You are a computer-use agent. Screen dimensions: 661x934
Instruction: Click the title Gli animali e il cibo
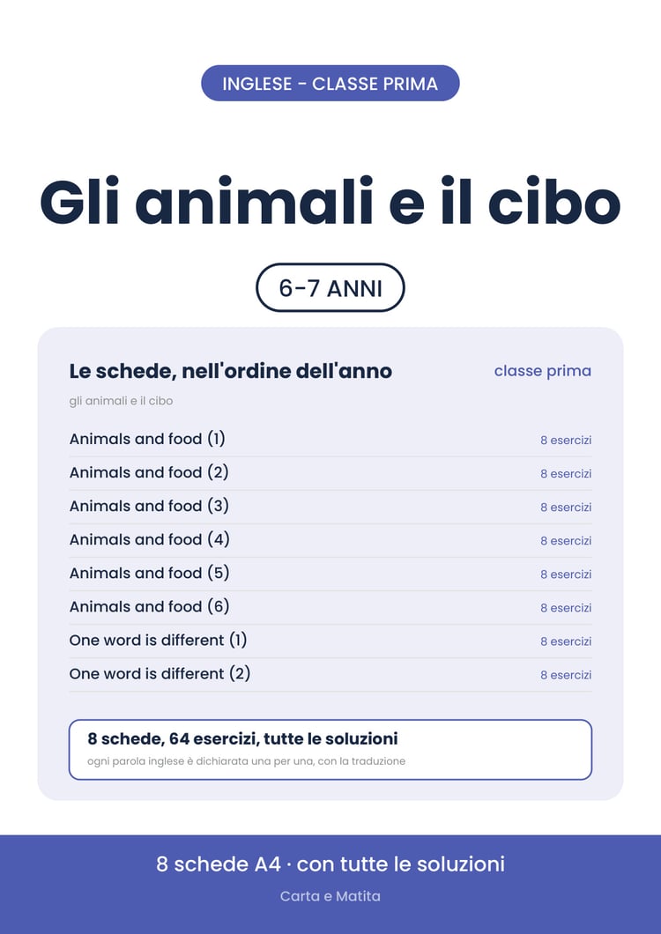(x=330, y=201)
